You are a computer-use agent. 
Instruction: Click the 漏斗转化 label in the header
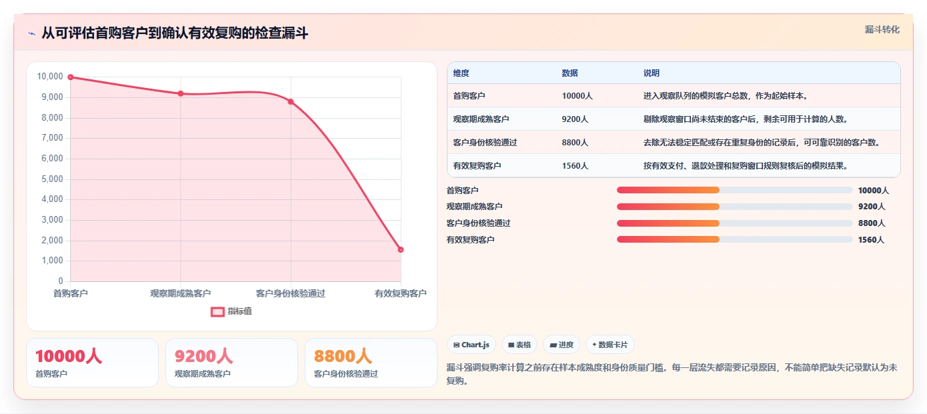click(882, 30)
